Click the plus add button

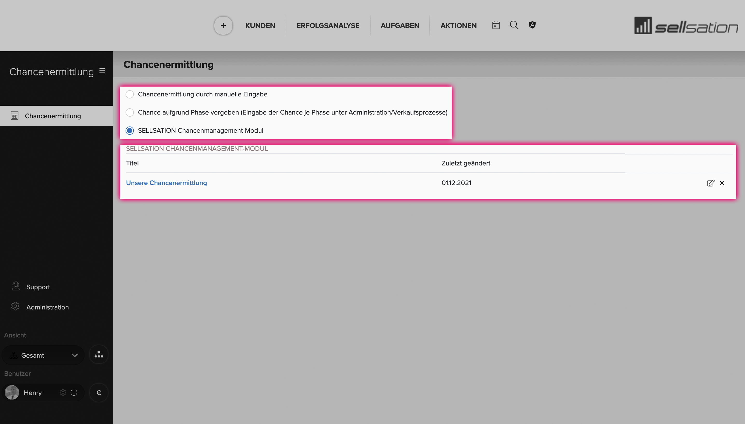pyautogui.click(x=223, y=26)
